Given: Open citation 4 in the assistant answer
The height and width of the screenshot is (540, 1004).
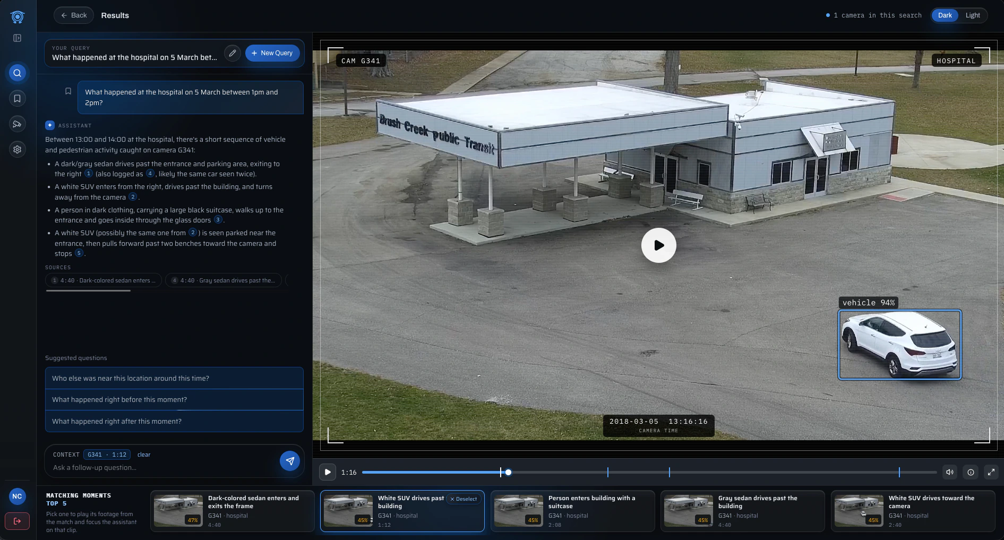Looking at the screenshot, I should [150, 174].
